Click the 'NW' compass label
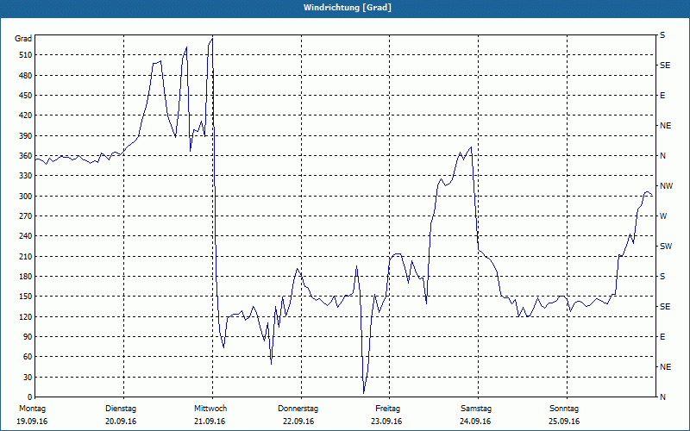Screen dimensions: 690x431 (x=666, y=186)
